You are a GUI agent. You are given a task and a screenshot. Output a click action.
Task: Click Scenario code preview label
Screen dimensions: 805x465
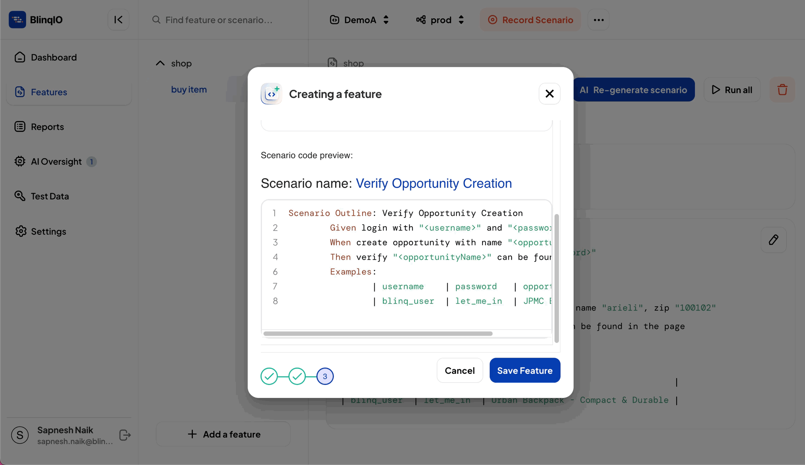[x=307, y=155]
